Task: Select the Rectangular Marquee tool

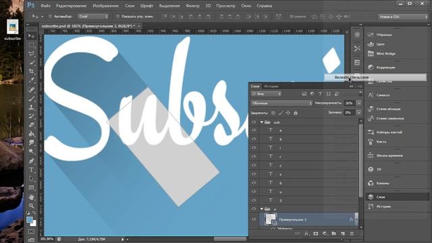Action: point(32,45)
